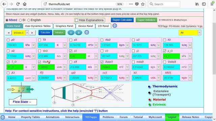Viewport: 216px width, 121px height.
Task: Open page actions three-dot menu
Action: coord(131,4)
